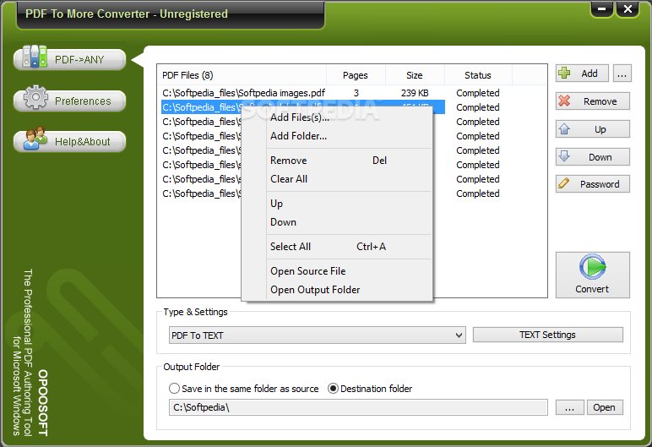Open the Preferences section
Image resolution: width=652 pixels, height=447 pixels.
tap(70, 101)
